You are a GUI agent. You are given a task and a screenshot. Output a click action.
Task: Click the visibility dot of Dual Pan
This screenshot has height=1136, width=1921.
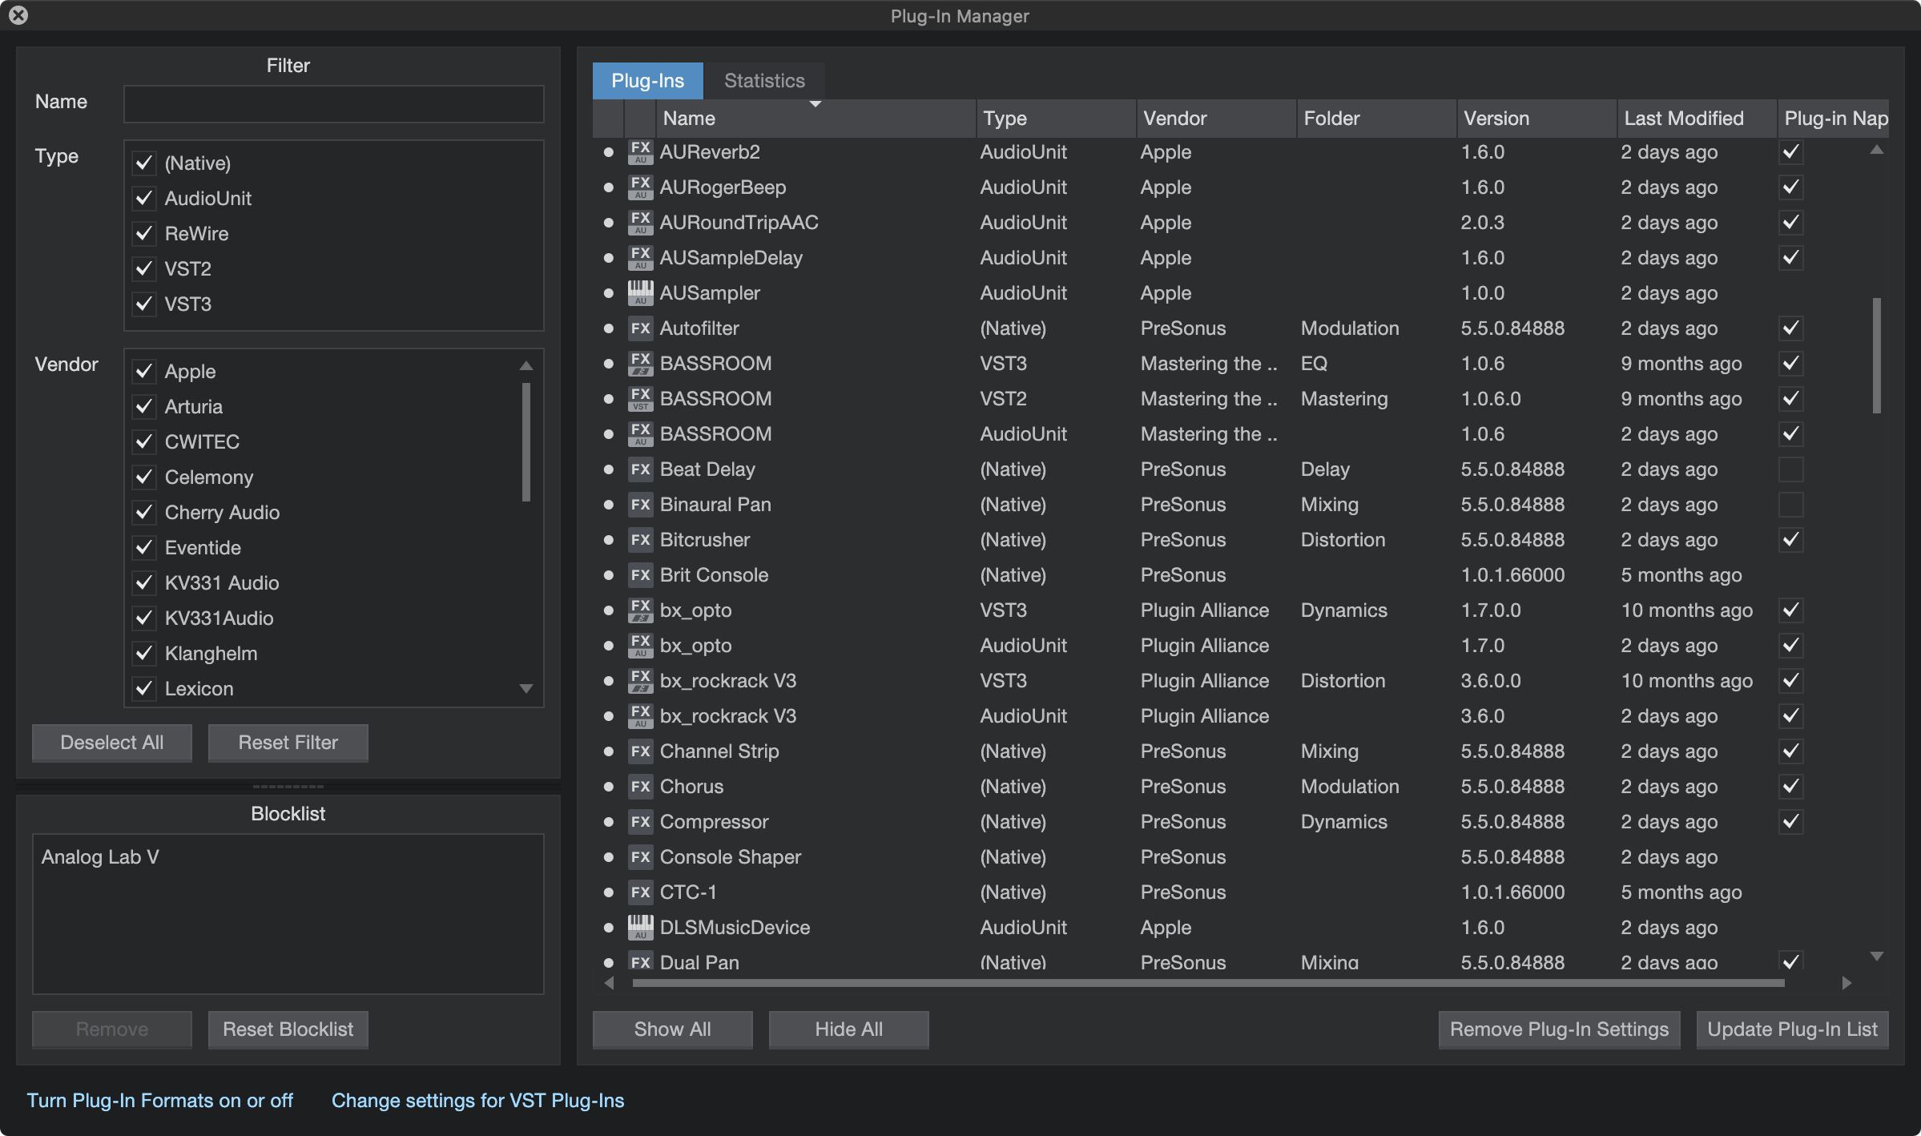[609, 963]
